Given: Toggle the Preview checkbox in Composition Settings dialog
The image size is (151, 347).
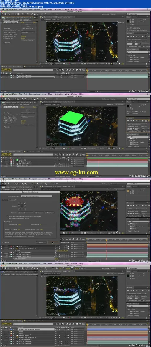Looking at the screenshot, I should [3, 242].
